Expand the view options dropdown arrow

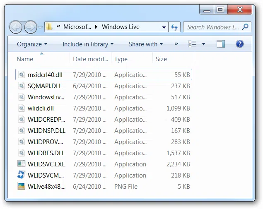click(x=203, y=44)
